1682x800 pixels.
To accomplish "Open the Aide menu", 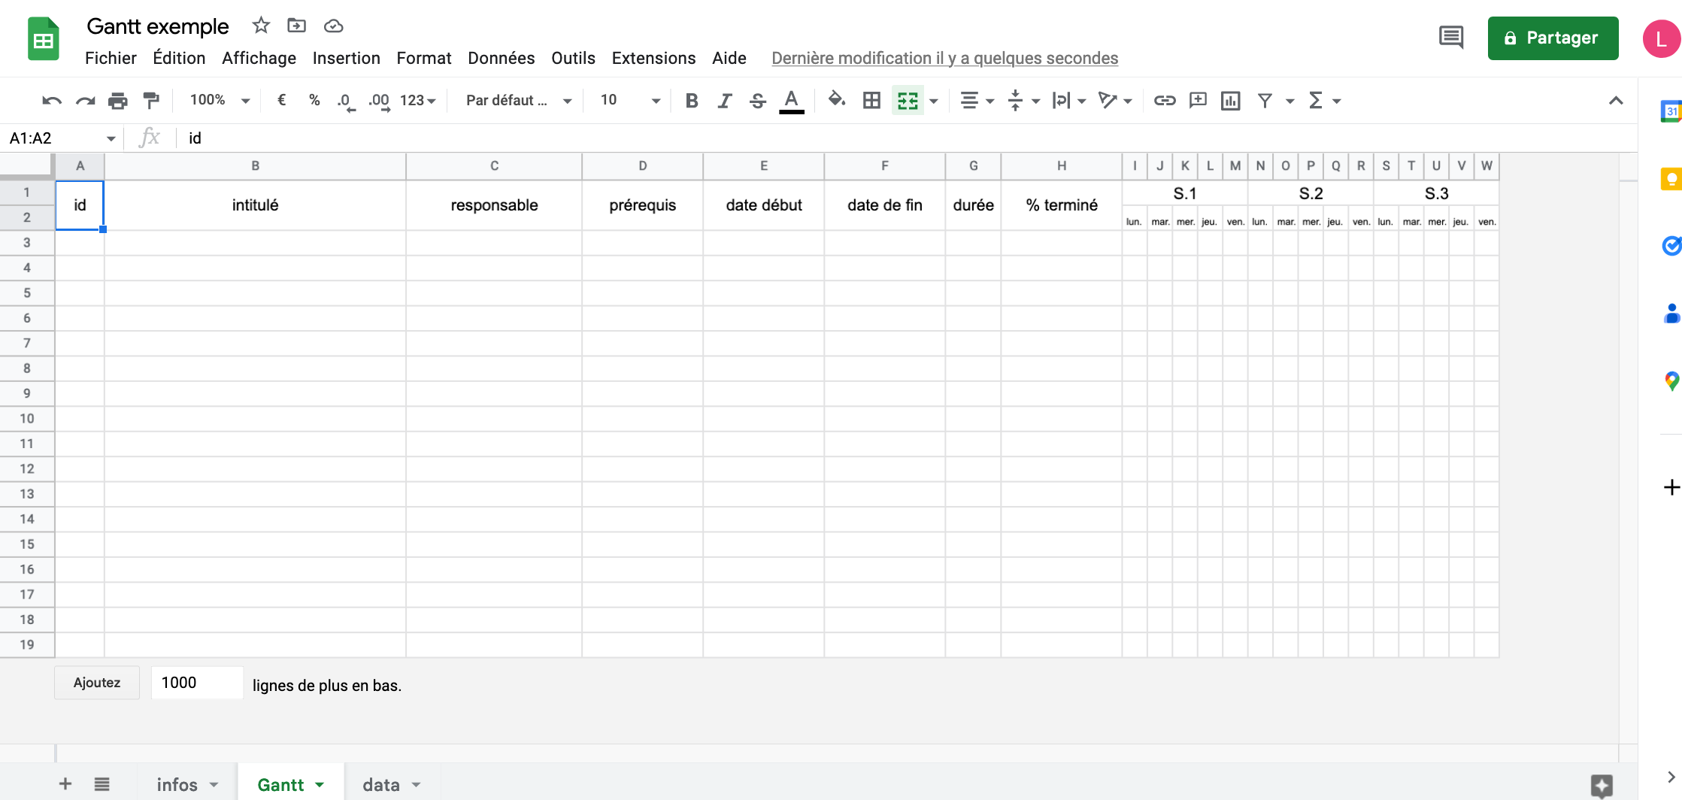I will tap(729, 58).
